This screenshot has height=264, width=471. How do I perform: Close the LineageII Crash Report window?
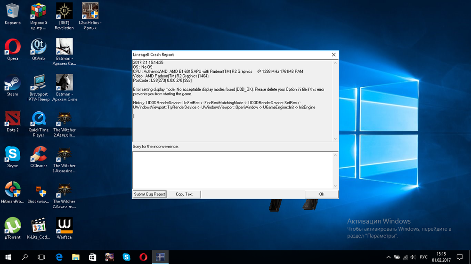[x=333, y=54]
